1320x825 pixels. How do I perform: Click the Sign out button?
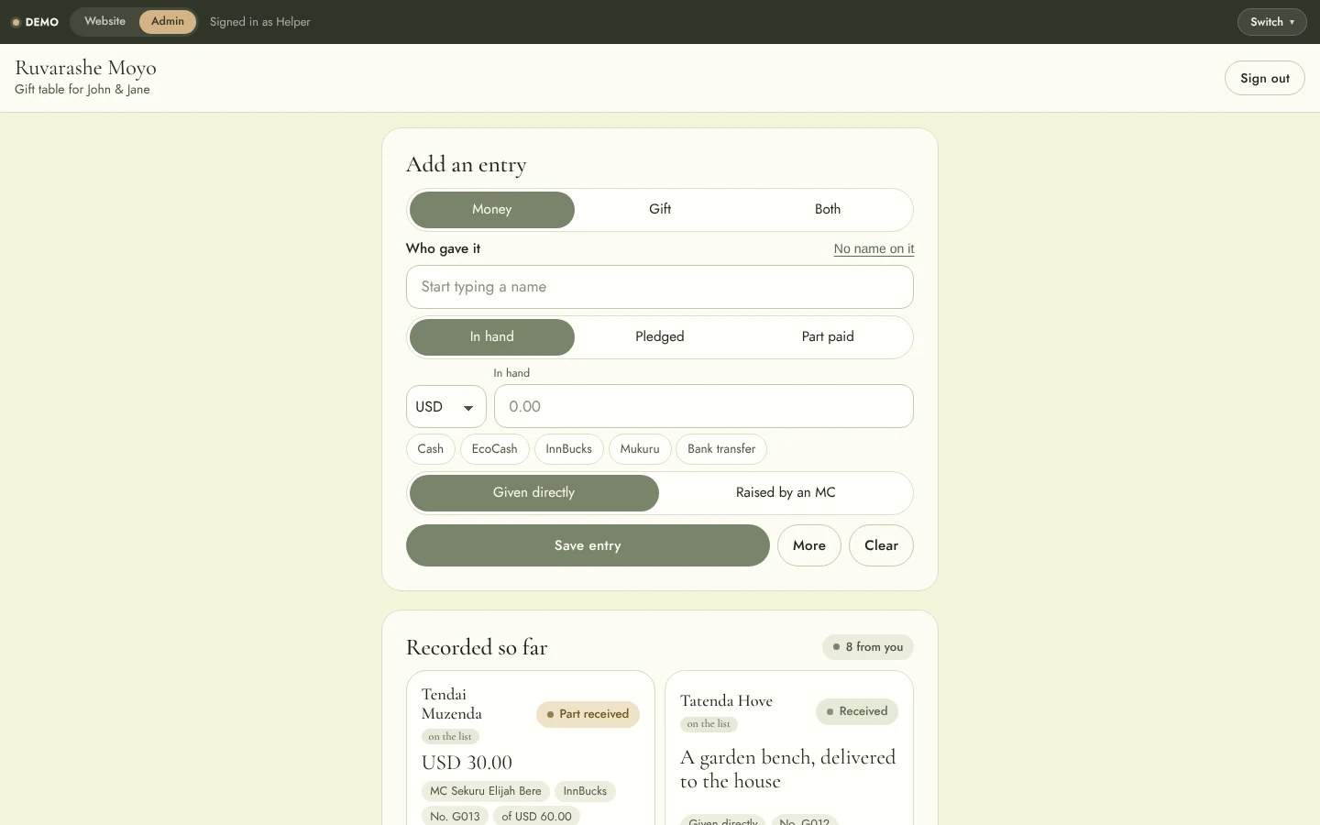tap(1264, 78)
